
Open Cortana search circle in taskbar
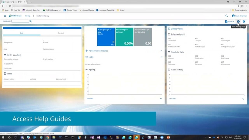coord(9,137)
